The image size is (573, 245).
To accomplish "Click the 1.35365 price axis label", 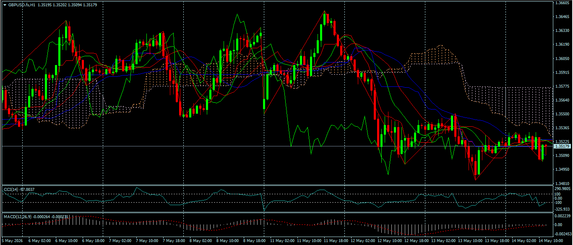I will point(562,128).
